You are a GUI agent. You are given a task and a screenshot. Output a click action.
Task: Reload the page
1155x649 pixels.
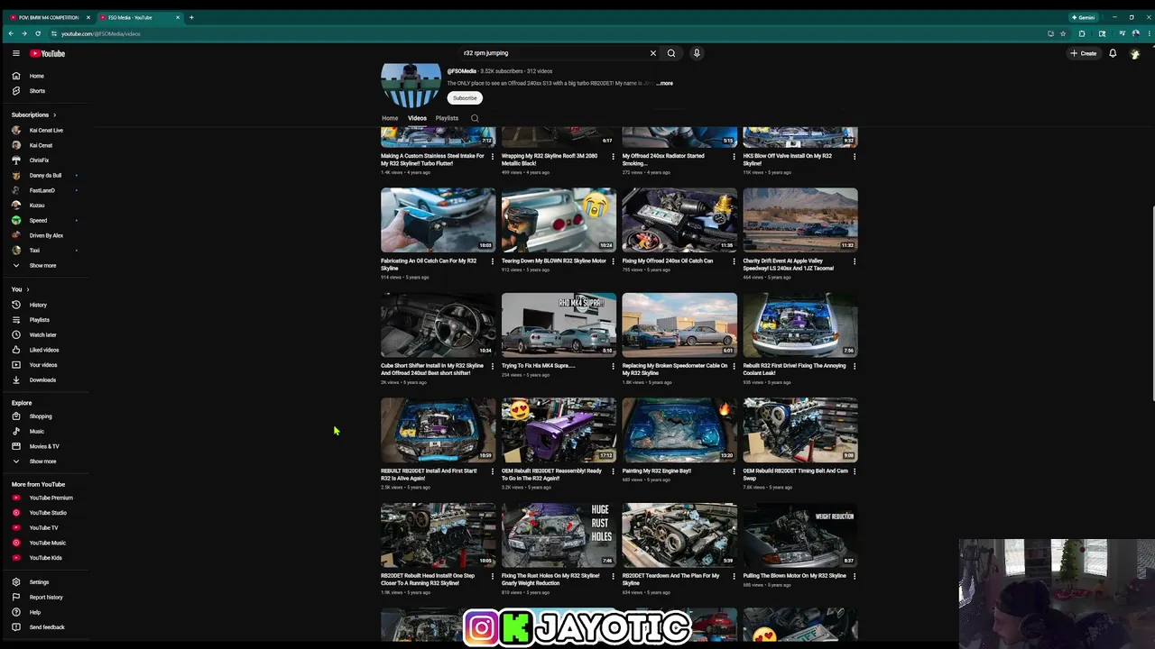37,33
